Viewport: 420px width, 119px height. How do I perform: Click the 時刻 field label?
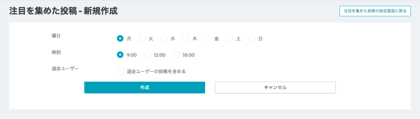point(56,52)
